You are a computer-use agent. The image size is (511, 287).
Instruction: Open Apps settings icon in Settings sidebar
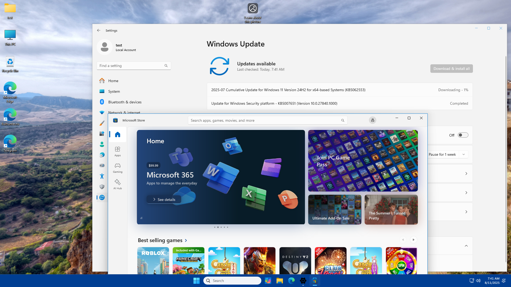tap(102, 134)
